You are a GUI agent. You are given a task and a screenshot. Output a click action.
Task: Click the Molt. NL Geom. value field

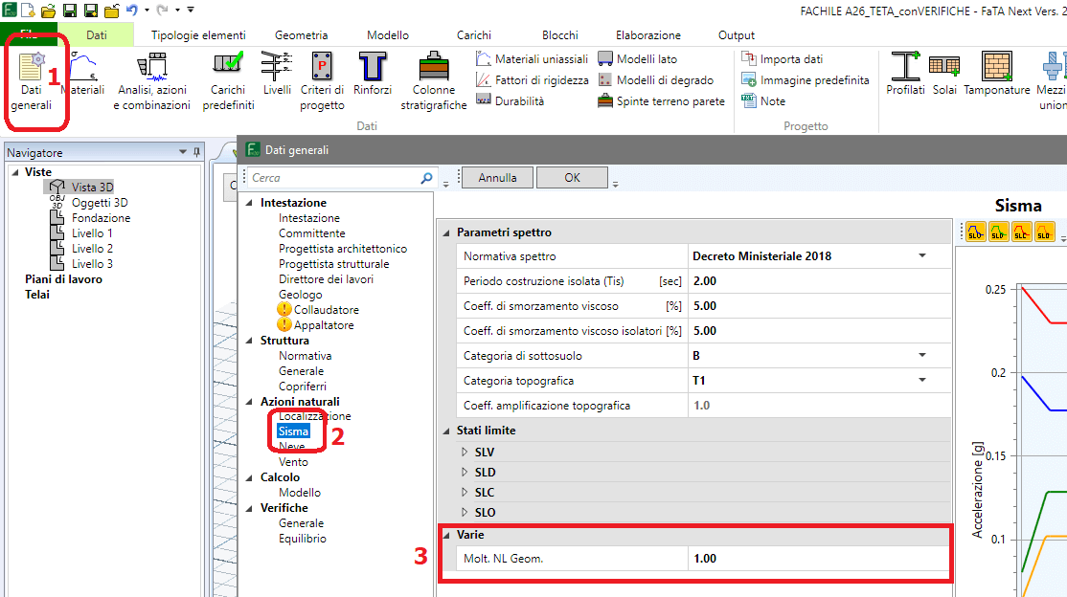pos(819,559)
